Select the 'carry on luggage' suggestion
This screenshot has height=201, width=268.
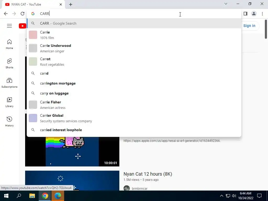pos(134,93)
